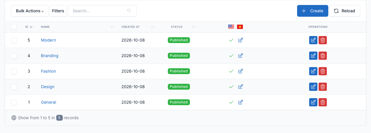This screenshot has width=371, height=133.
Task: Click the Vietnam flag column header
Action: point(240,27)
